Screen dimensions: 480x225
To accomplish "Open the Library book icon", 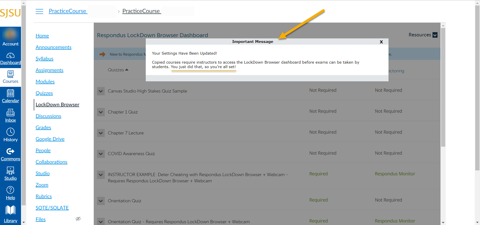I will tap(10, 210).
